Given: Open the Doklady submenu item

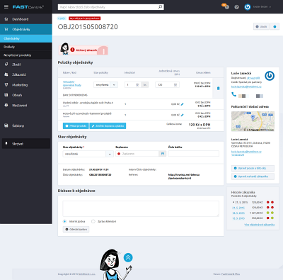Looking at the screenshot, I should [x=26, y=47].
